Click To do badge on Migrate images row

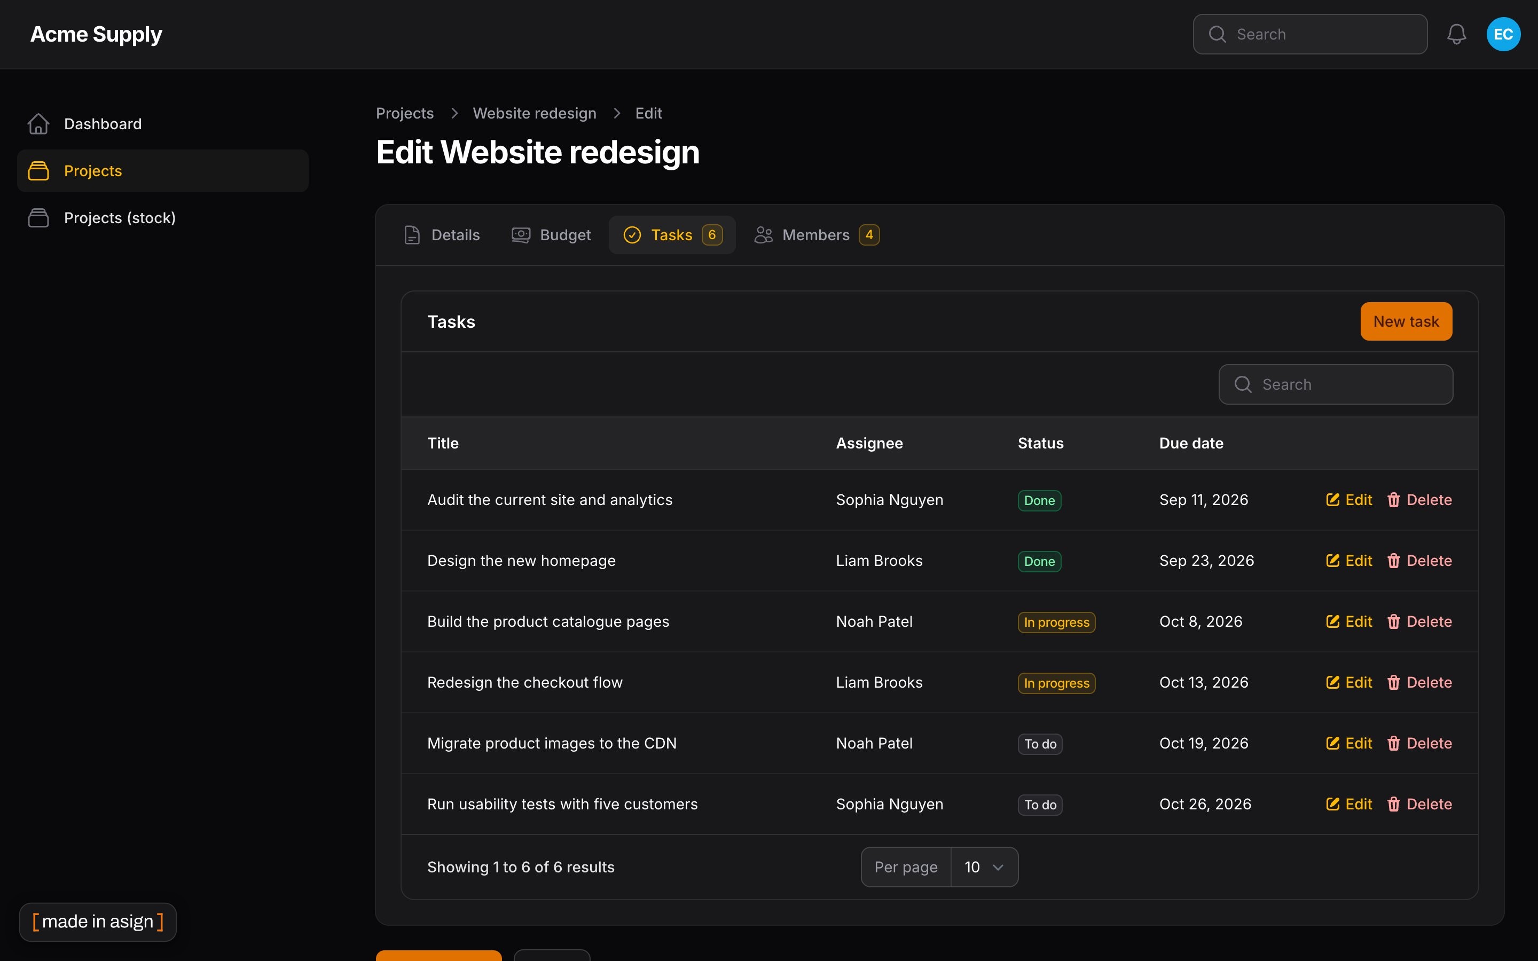click(x=1040, y=744)
